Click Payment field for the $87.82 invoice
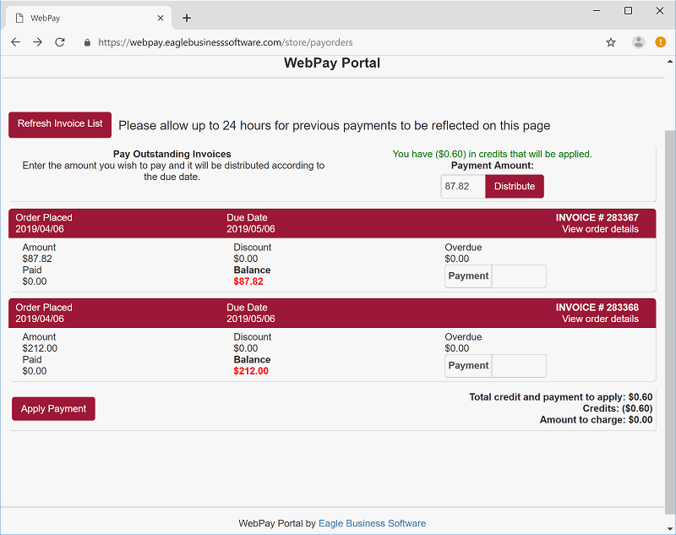This screenshot has width=676, height=535. (518, 276)
